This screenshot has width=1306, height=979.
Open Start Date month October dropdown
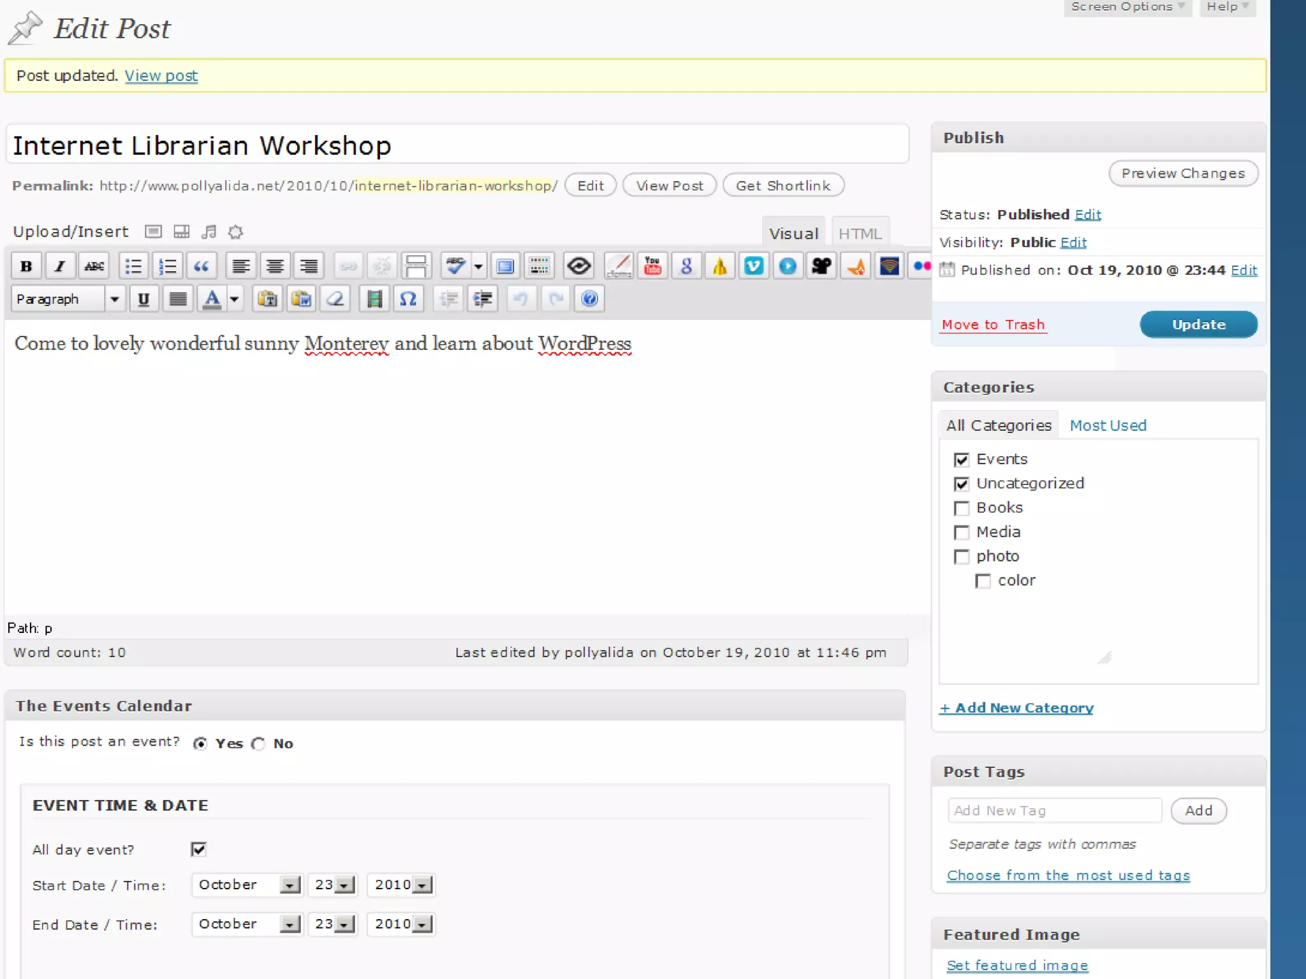(290, 885)
